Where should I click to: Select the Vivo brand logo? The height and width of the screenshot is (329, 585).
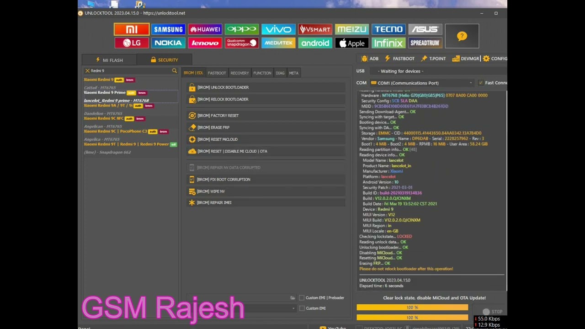tap(278, 29)
